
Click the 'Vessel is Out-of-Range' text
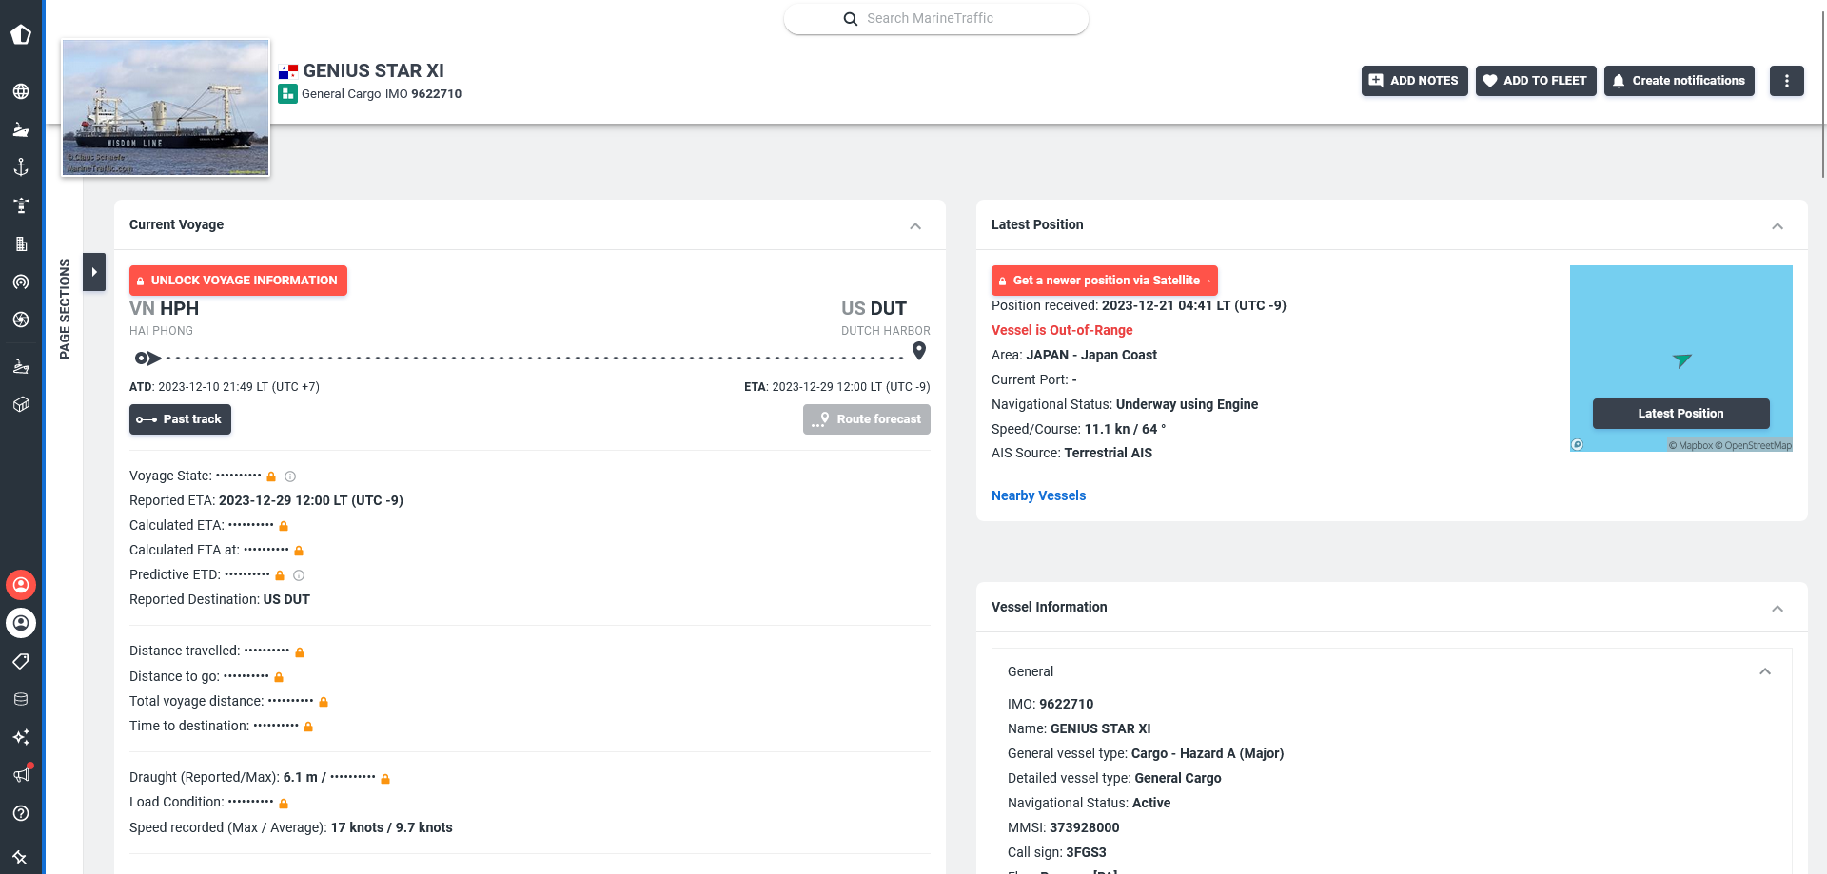pyautogui.click(x=1062, y=330)
